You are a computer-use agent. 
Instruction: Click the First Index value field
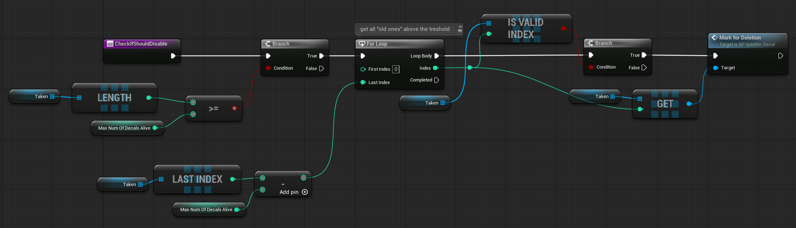point(395,69)
